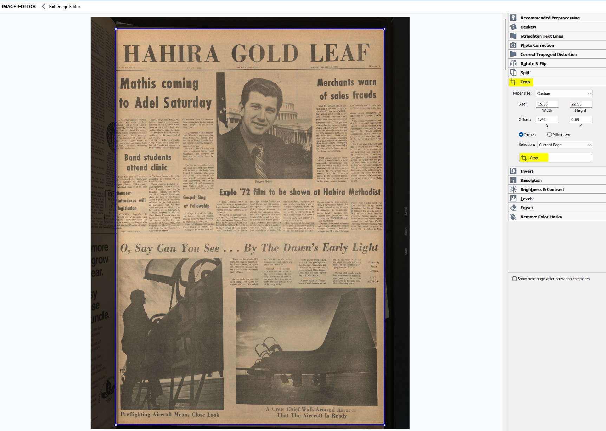
Task: Click the Offset X input field
Action: point(547,120)
